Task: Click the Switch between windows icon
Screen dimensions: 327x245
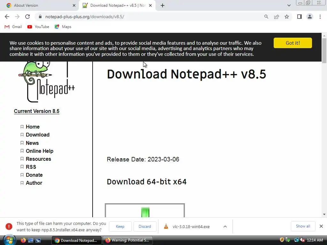Action: pos(38,241)
